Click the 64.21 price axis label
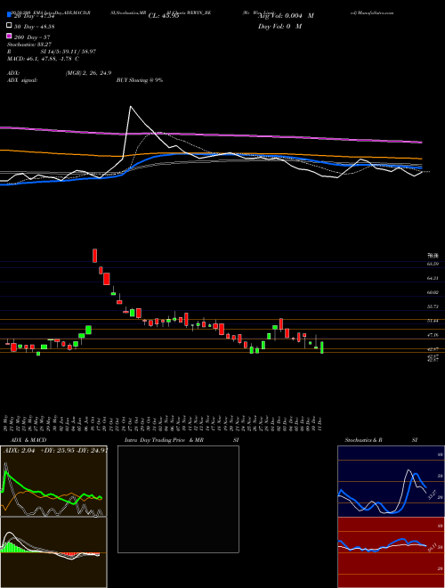The width and height of the screenshot is (445, 588). (x=433, y=278)
